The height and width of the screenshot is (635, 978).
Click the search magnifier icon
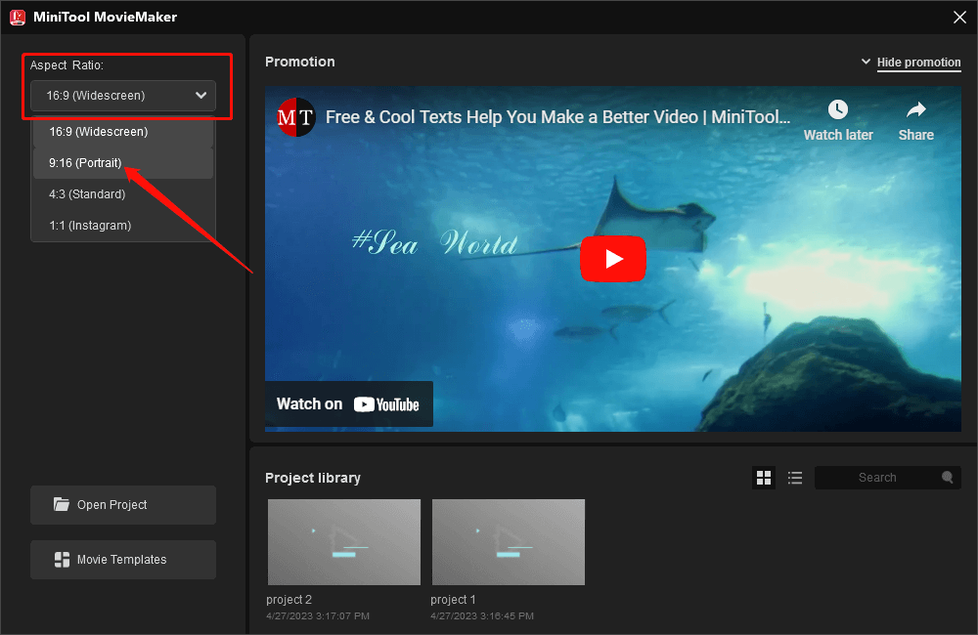(948, 478)
